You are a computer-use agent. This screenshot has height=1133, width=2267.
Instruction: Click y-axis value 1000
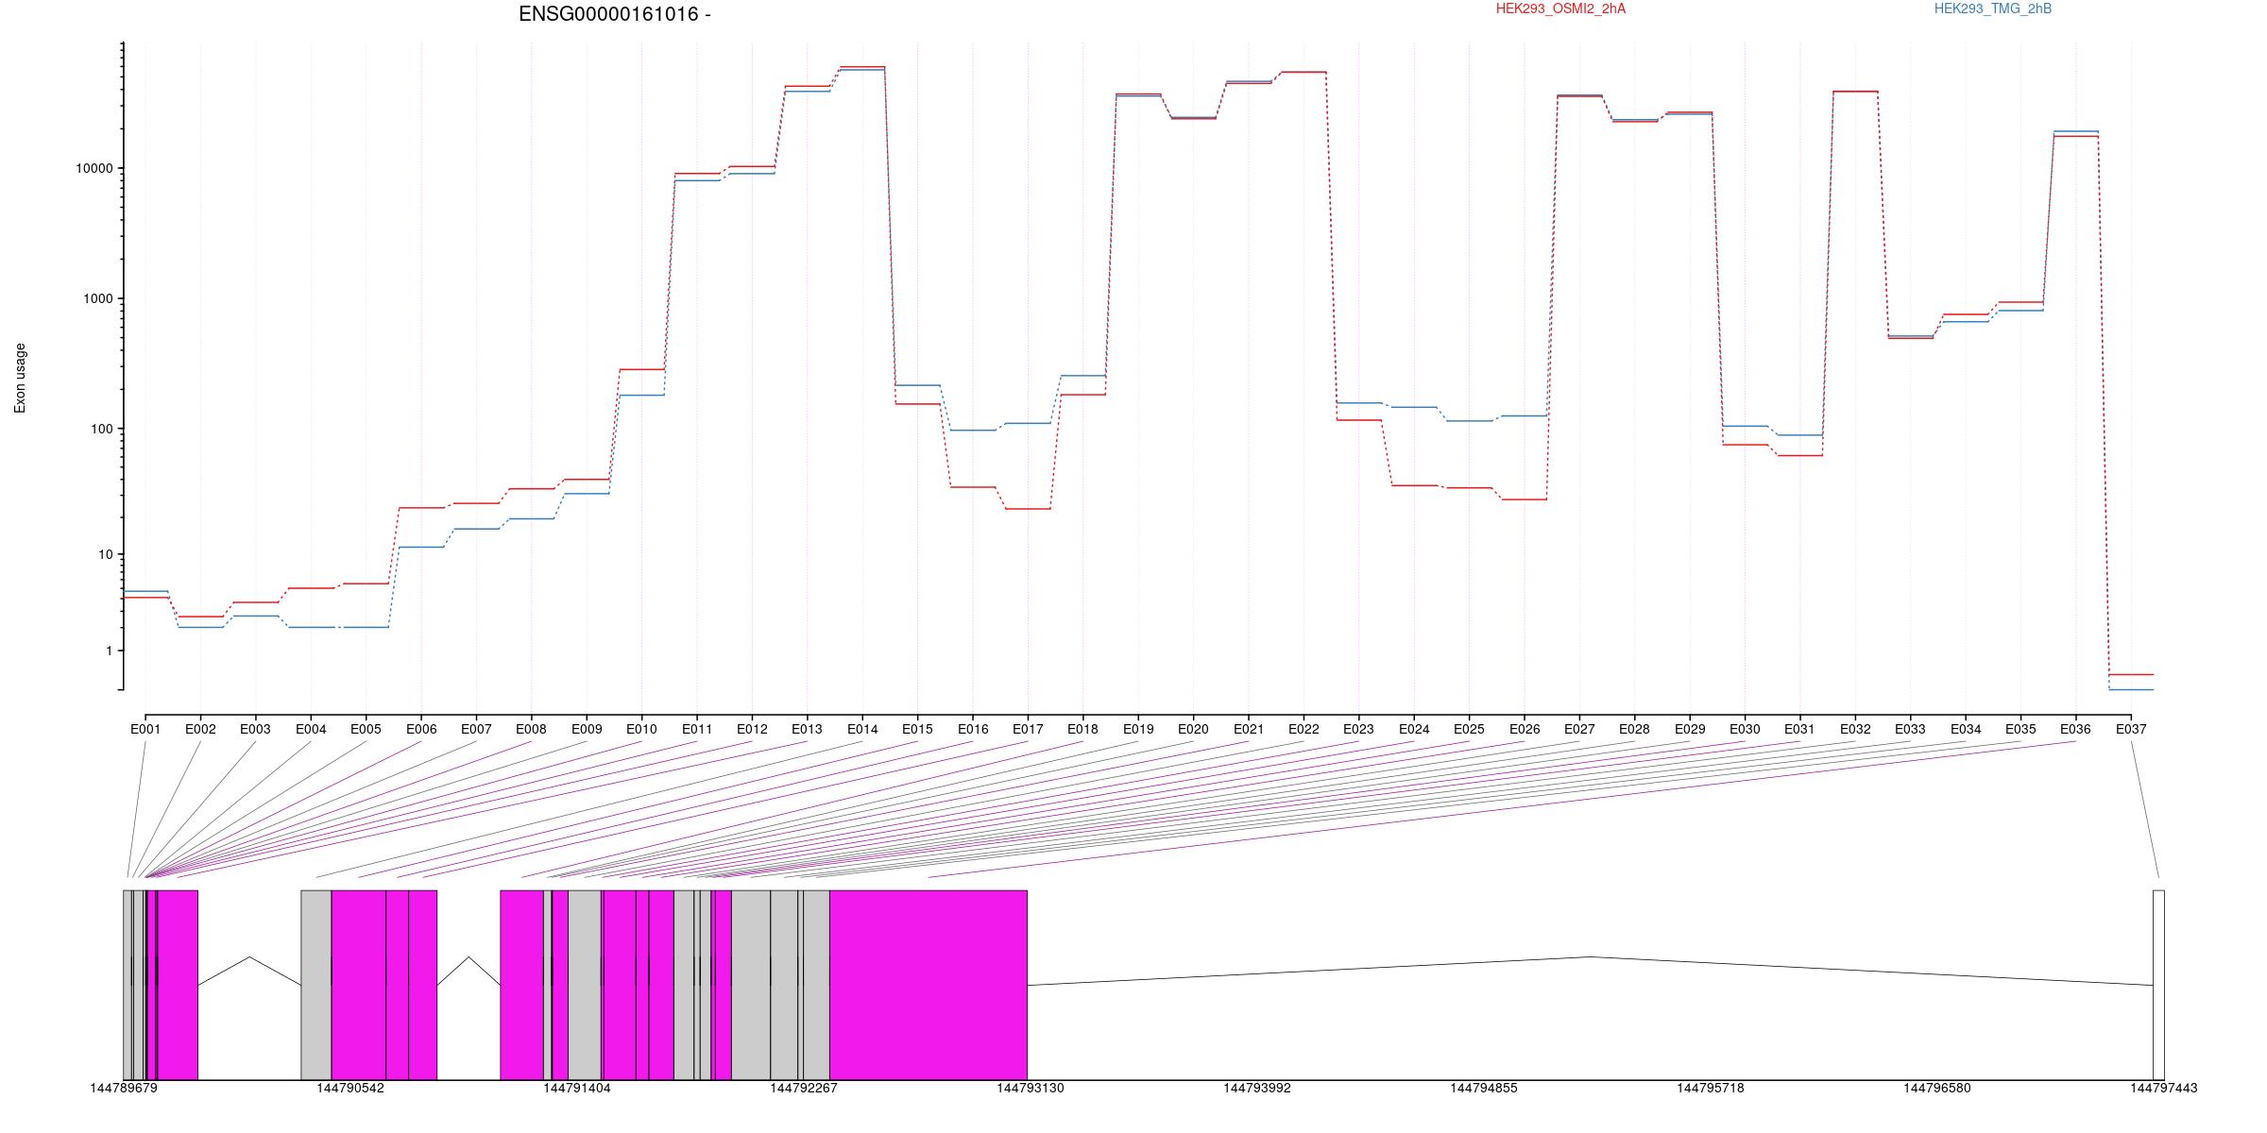[96, 299]
